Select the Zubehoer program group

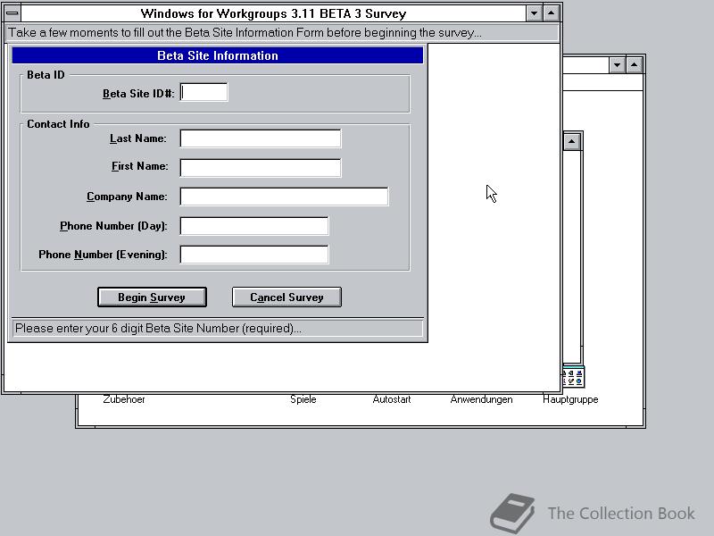[x=124, y=399]
